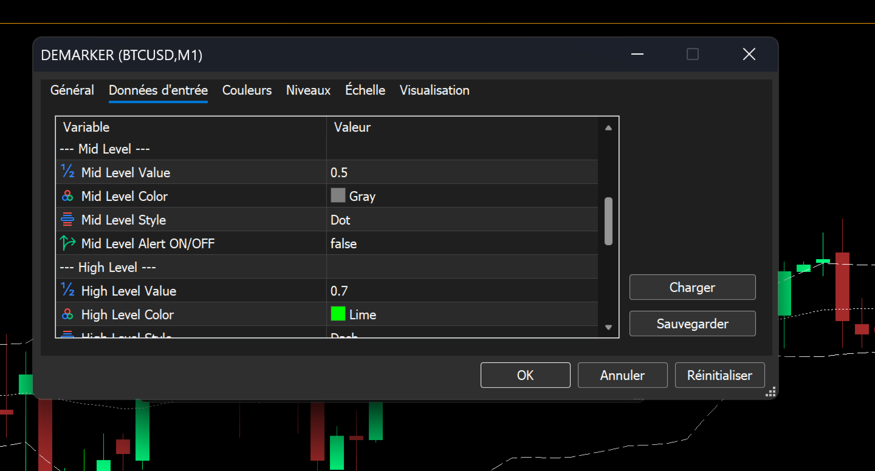The width and height of the screenshot is (875, 471).
Task: Click the High Level Value number icon
Action: click(67, 290)
